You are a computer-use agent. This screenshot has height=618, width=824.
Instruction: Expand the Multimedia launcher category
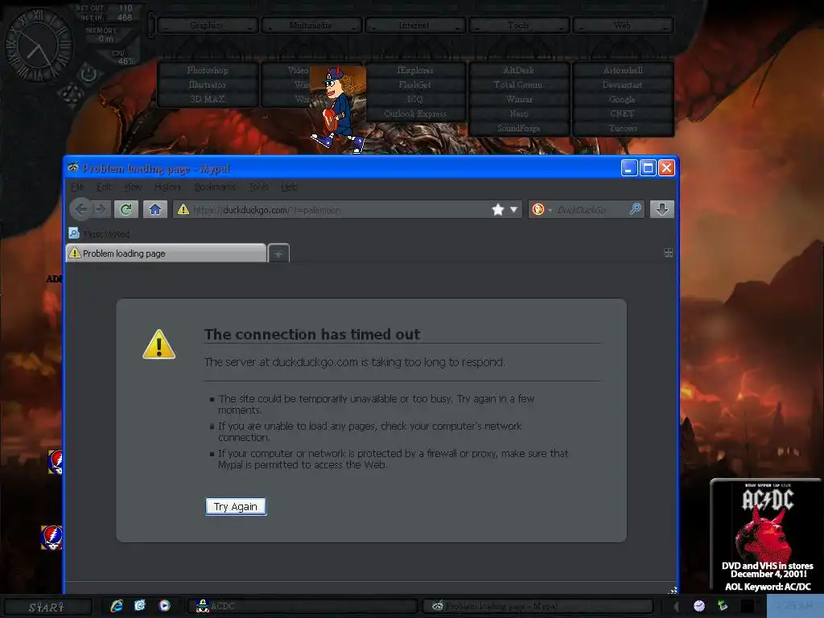pos(311,25)
